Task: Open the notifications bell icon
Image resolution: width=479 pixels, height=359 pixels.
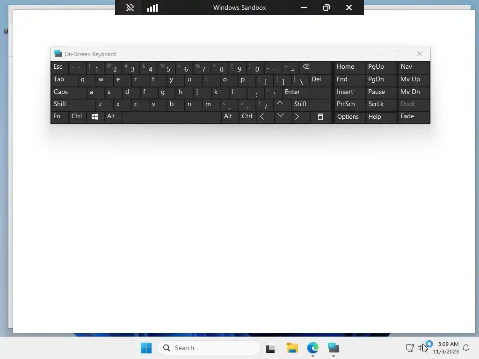Action: click(466, 348)
